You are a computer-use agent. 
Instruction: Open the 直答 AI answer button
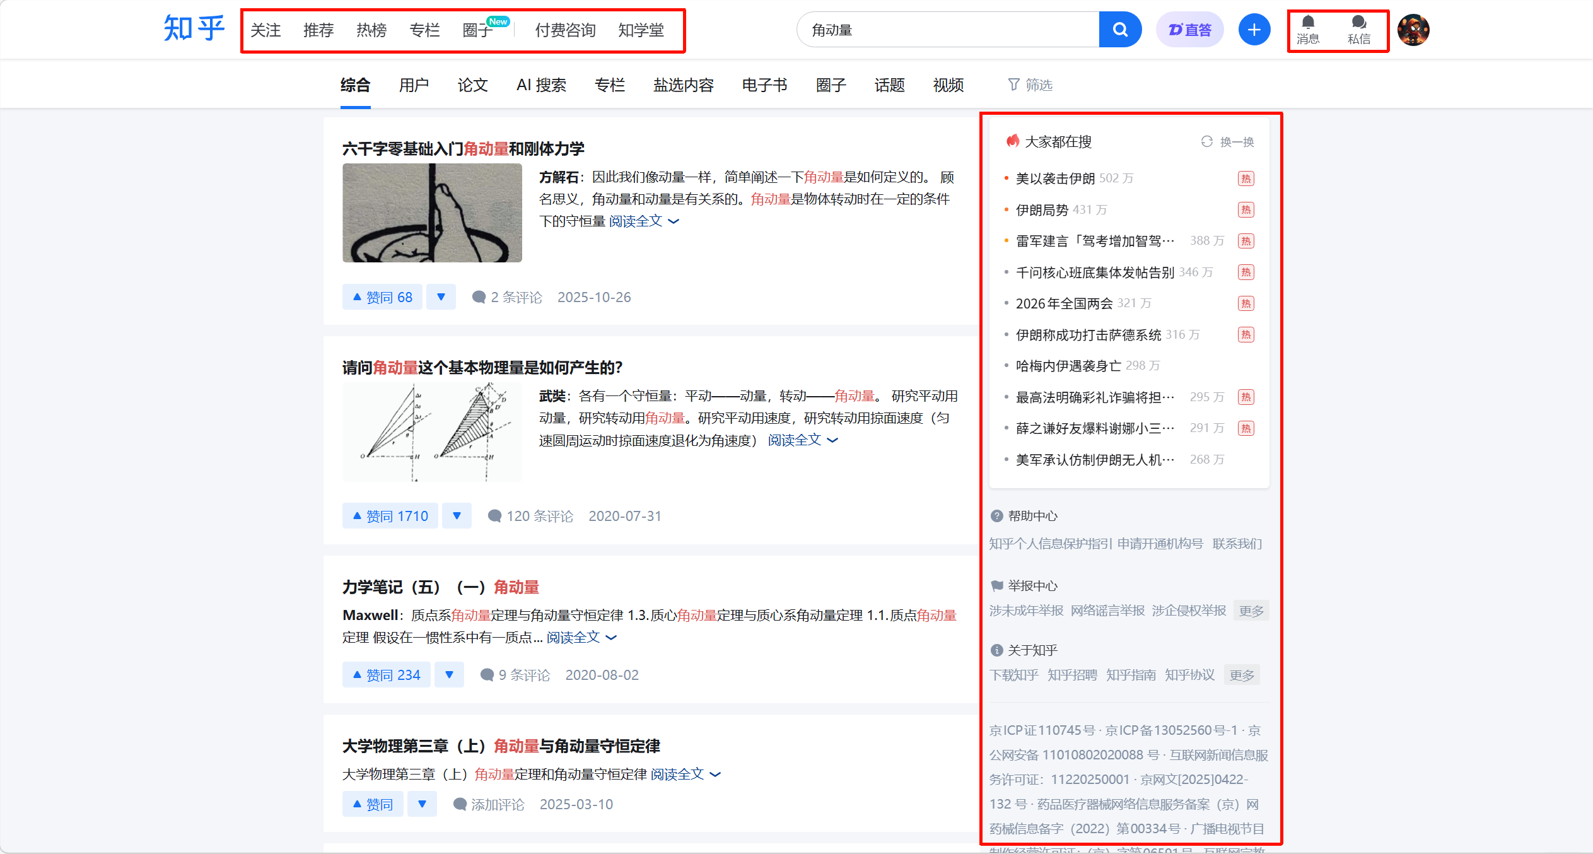tap(1189, 30)
